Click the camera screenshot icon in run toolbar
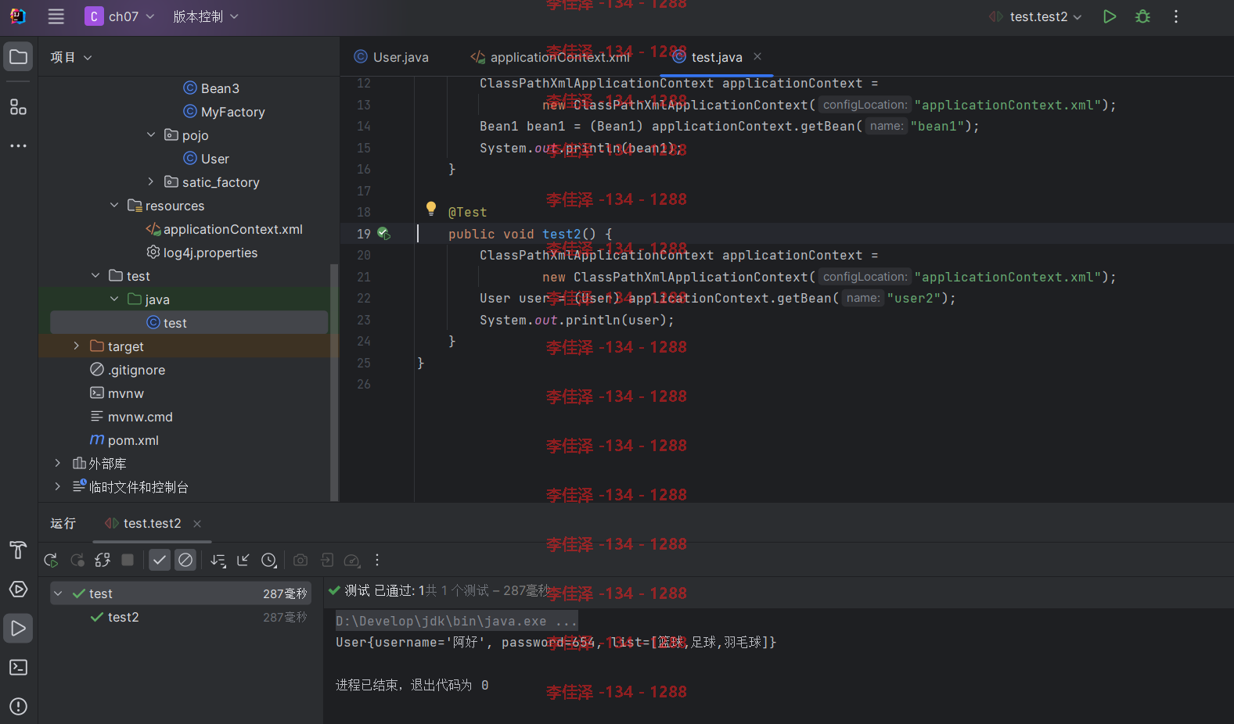This screenshot has height=724, width=1234. [x=300, y=560]
